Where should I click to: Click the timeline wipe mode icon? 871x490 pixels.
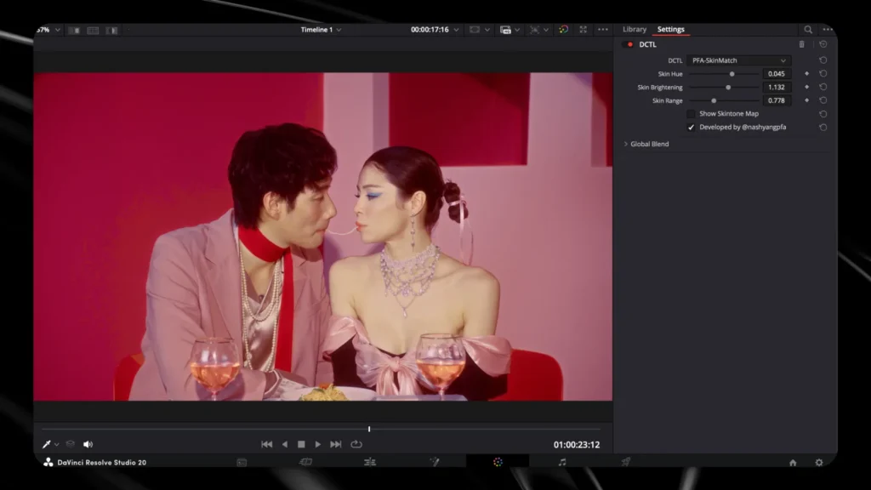coord(505,30)
